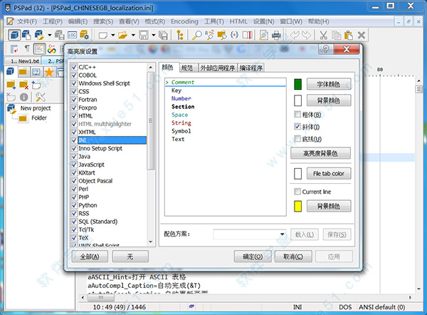Expand the open file dropdown arrow
This screenshot has height=315, width=427.
point(133,35)
